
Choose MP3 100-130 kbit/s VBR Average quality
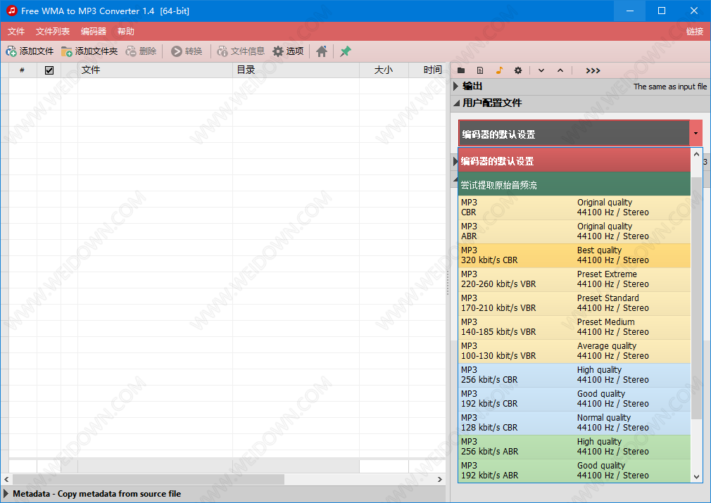pos(574,351)
